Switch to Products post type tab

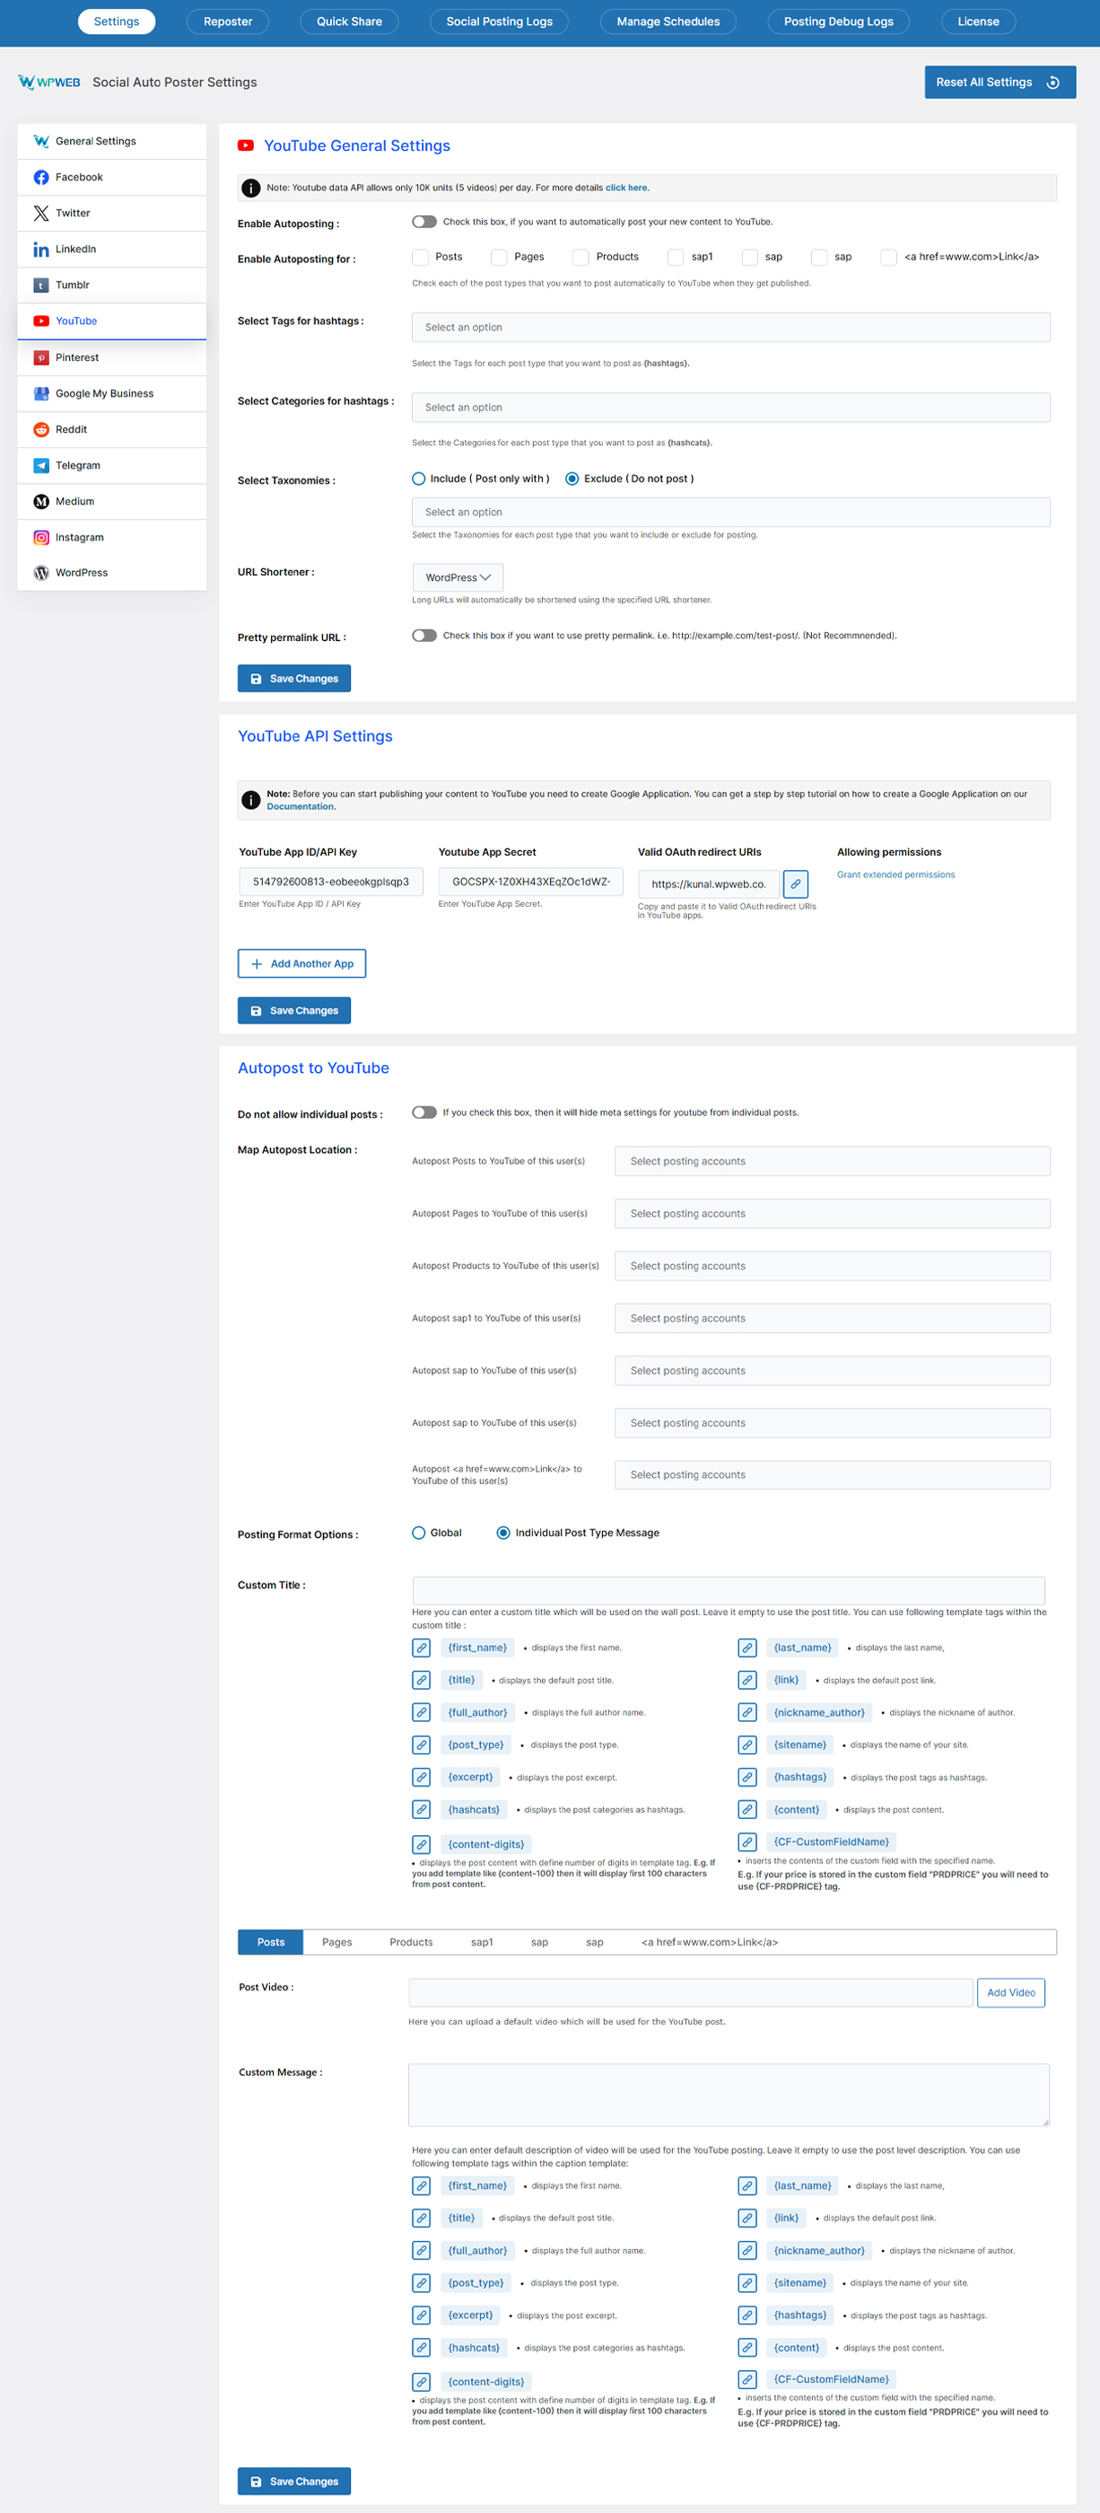[411, 1942]
